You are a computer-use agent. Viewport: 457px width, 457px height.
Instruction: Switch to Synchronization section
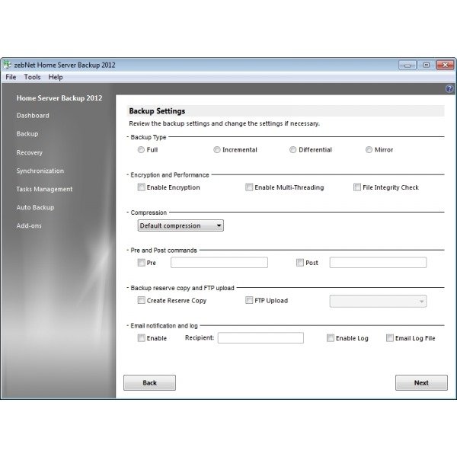coord(40,171)
